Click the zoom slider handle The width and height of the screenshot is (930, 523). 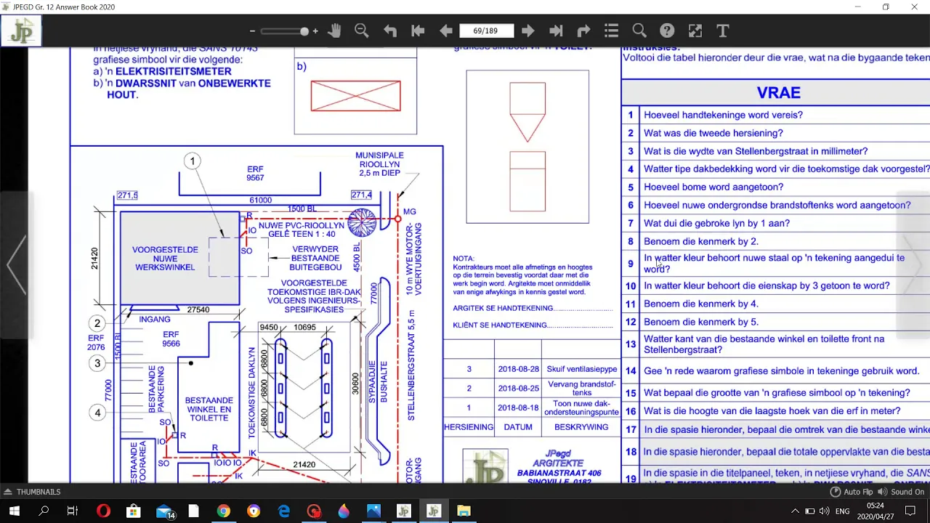304,31
